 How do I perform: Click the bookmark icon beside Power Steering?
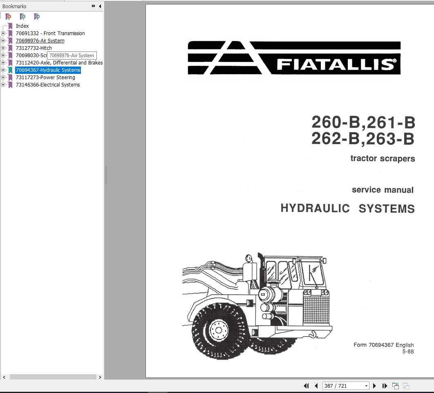pos(10,78)
